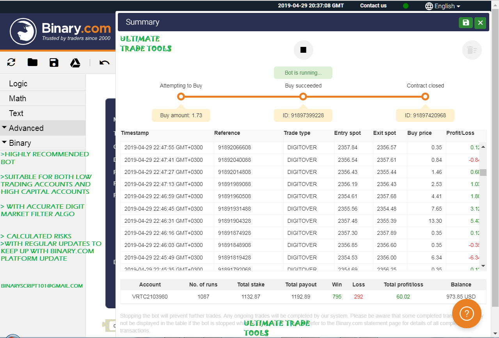The height and width of the screenshot is (338, 499).
Task: Click the ID 91897420968 label
Action: [x=425, y=116]
